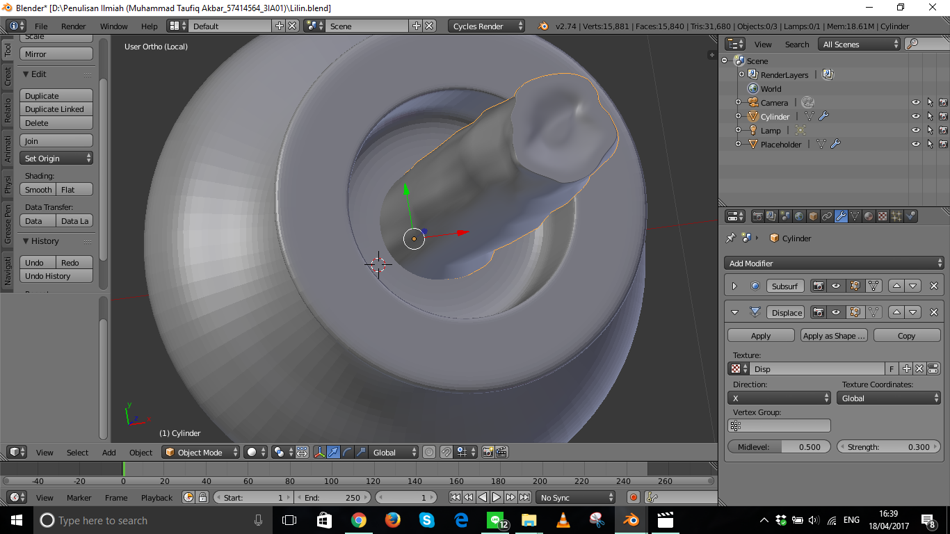Viewport: 950px width, 534px height.
Task: Adjust the Strength 0.300 slider
Action: pyautogui.click(x=889, y=446)
